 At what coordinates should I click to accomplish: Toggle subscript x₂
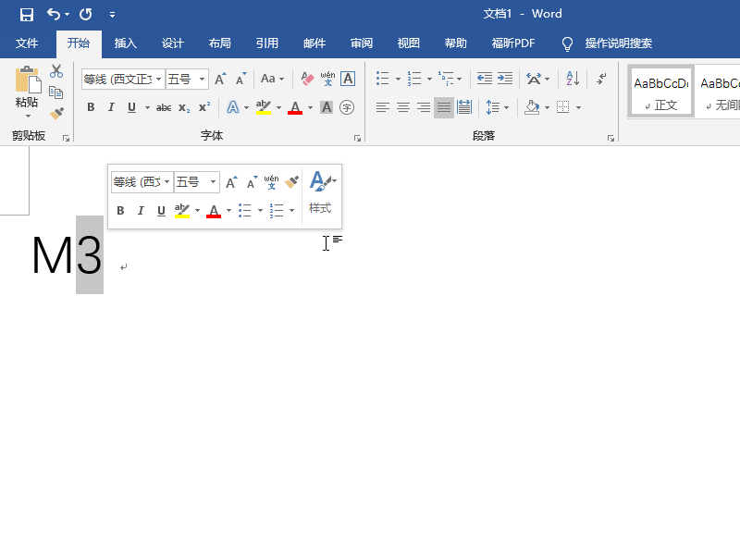pos(184,107)
